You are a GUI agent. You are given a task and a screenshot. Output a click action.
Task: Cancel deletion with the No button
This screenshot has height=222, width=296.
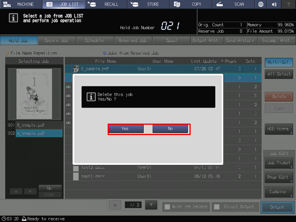[170, 129]
